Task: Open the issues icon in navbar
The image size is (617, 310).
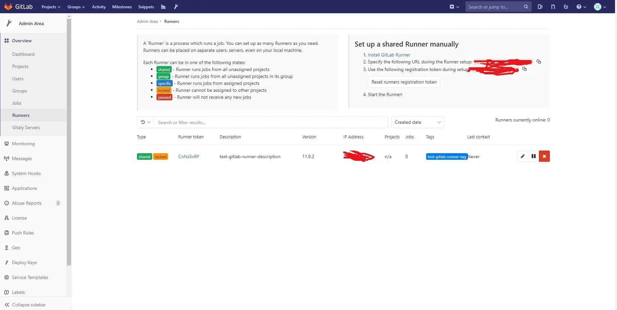Action: tap(540, 7)
